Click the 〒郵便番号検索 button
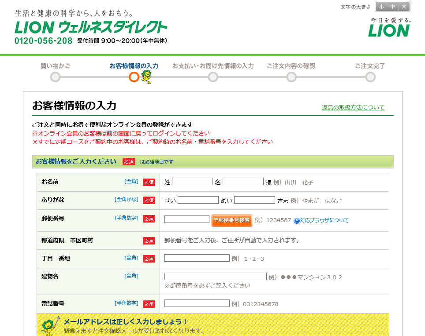The height and width of the screenshot is (336, 425). click(x=232, y=220)
